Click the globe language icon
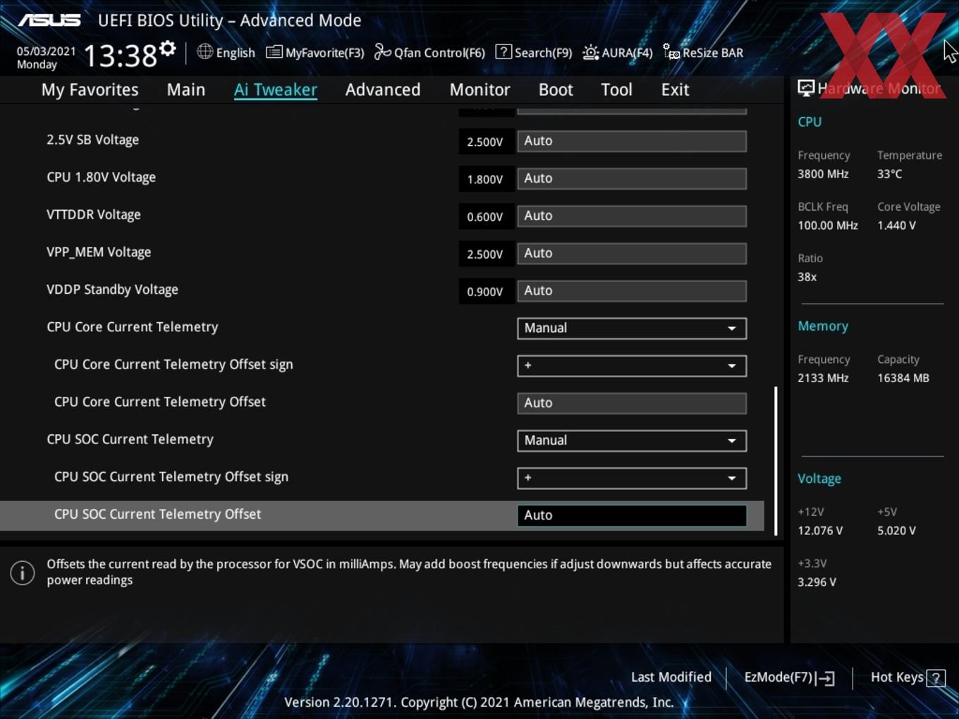 click(204, 51)
